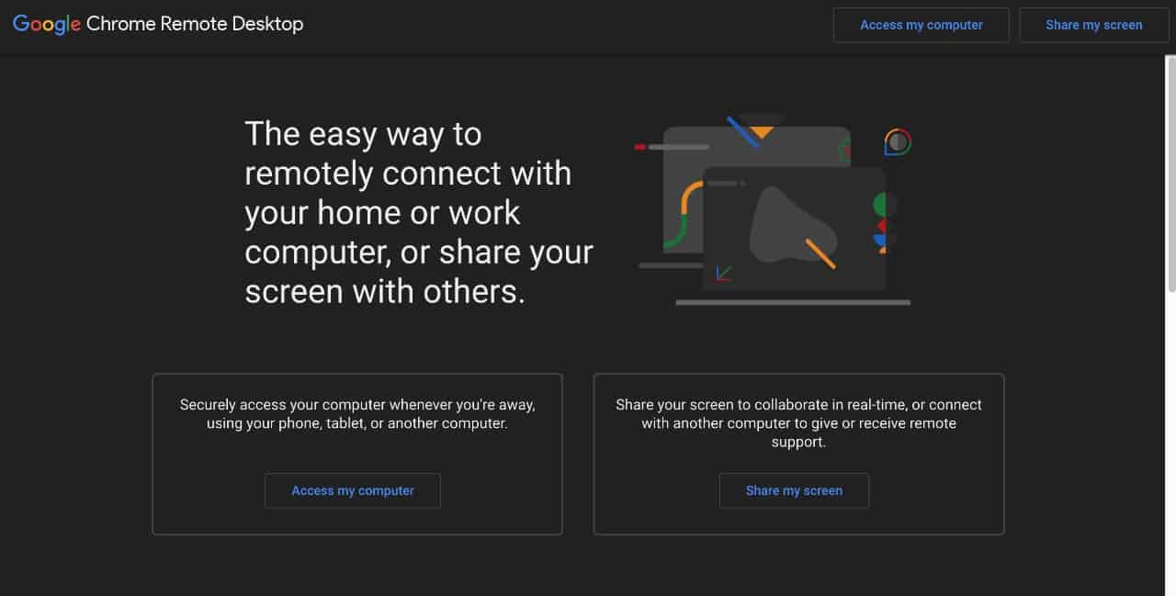Click the Chrome Remote Desktop title text

195,25
